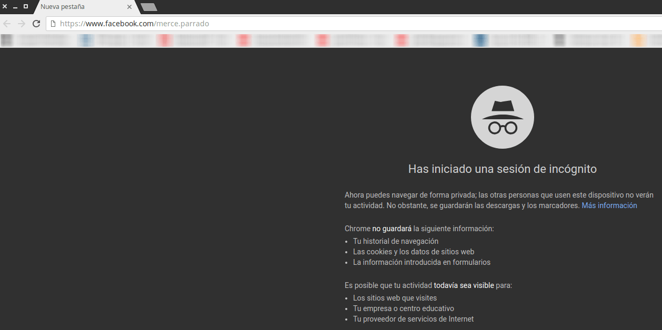Reload the current page

[x=36, y=24]
